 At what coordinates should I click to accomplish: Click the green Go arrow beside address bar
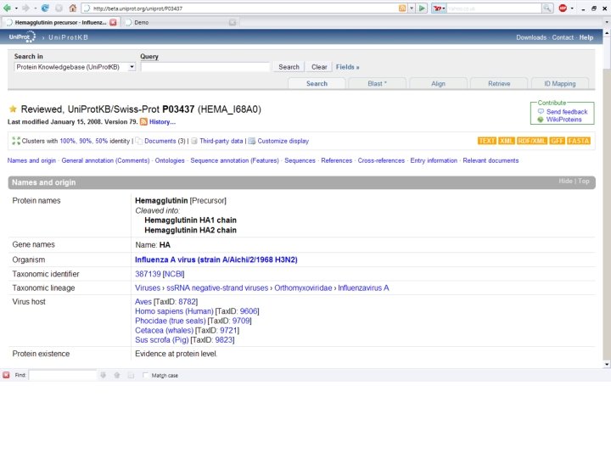pyautogui.click(x=422, y=8)
